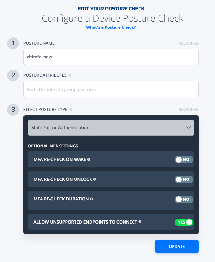Click info icon next to MFA Re-check on Unlock

(x=95, y=179)
